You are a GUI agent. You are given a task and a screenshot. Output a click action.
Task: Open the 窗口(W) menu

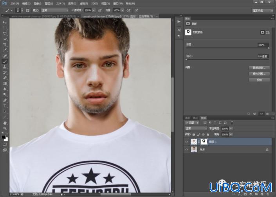118,4
